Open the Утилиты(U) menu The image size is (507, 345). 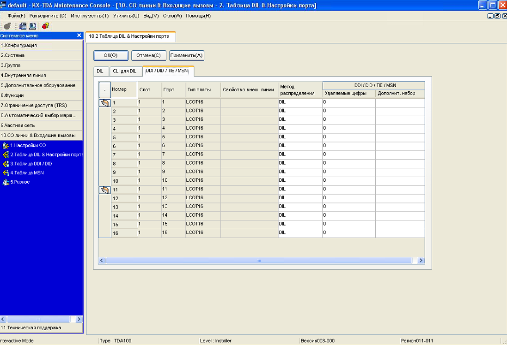coord(126,16)
